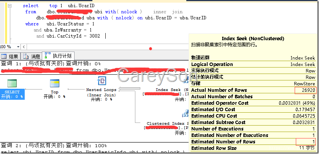
Task: Click the 查询 2 cost header text
Action: tap(54, 146)
